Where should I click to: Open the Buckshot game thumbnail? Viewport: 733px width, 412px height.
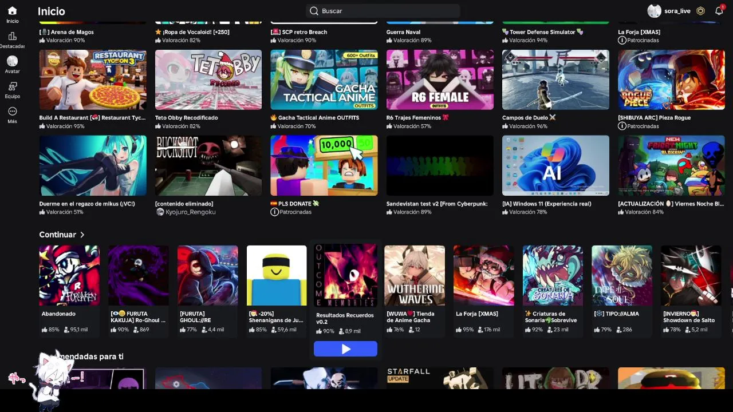click(208, 165)
